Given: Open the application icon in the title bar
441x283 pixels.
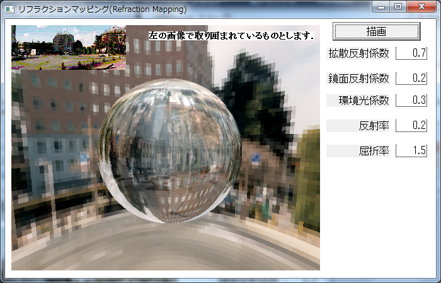Looking at the screenshot, I should tap(9, 9).
